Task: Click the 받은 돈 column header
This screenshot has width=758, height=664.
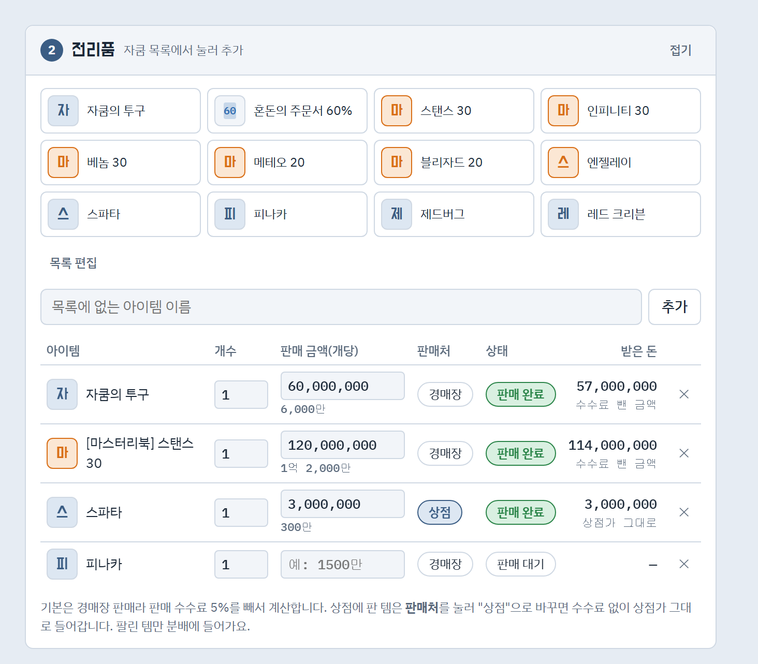Action: coord(639,351)
